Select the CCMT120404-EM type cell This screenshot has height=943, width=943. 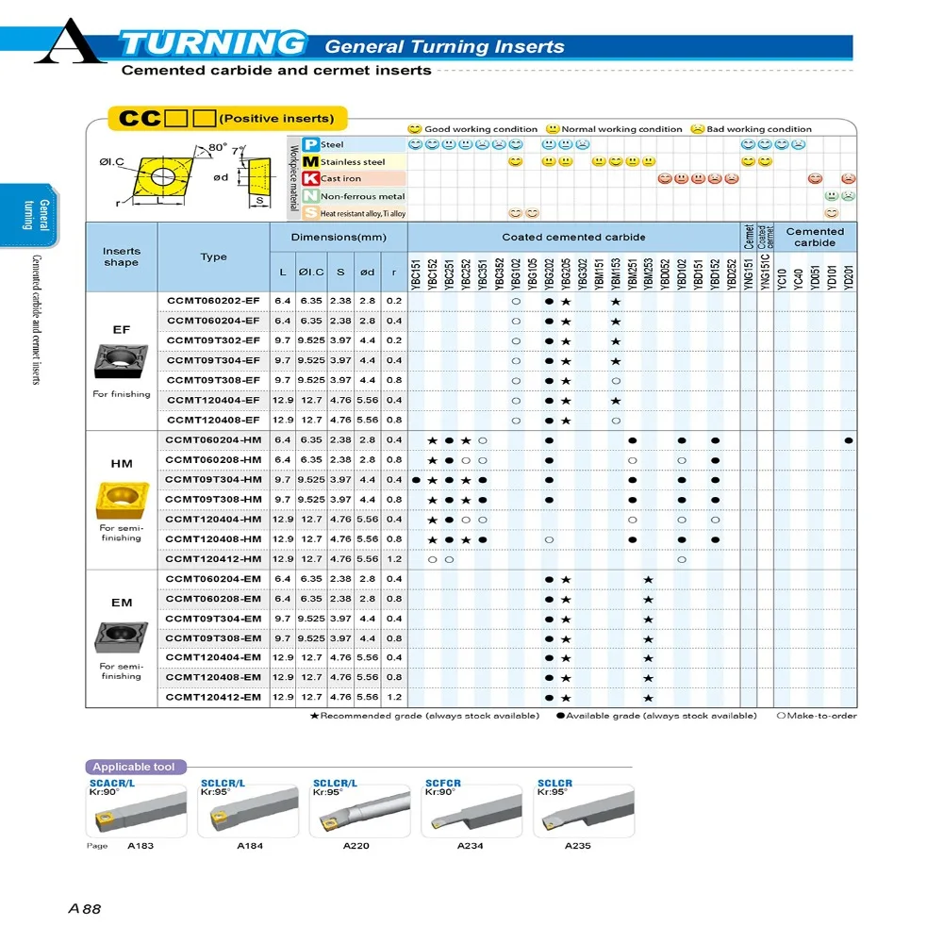coord(213,658)
